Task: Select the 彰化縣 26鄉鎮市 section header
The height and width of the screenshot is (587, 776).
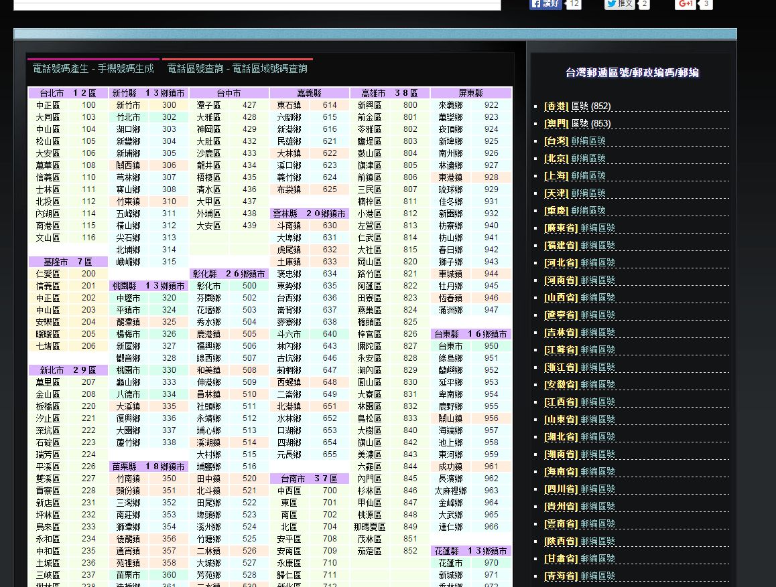Action: (229, 274)
